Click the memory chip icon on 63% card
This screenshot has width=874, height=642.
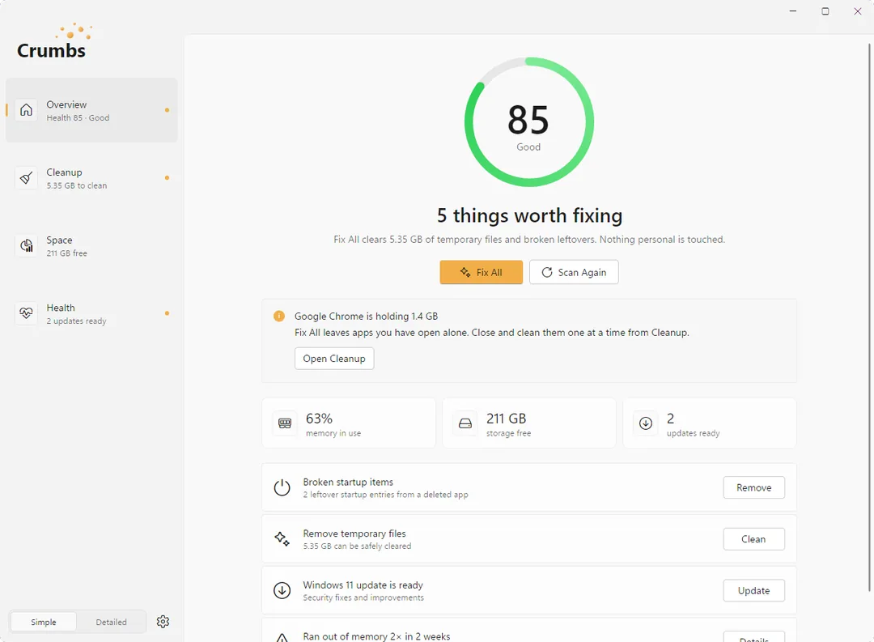point(285,423)
